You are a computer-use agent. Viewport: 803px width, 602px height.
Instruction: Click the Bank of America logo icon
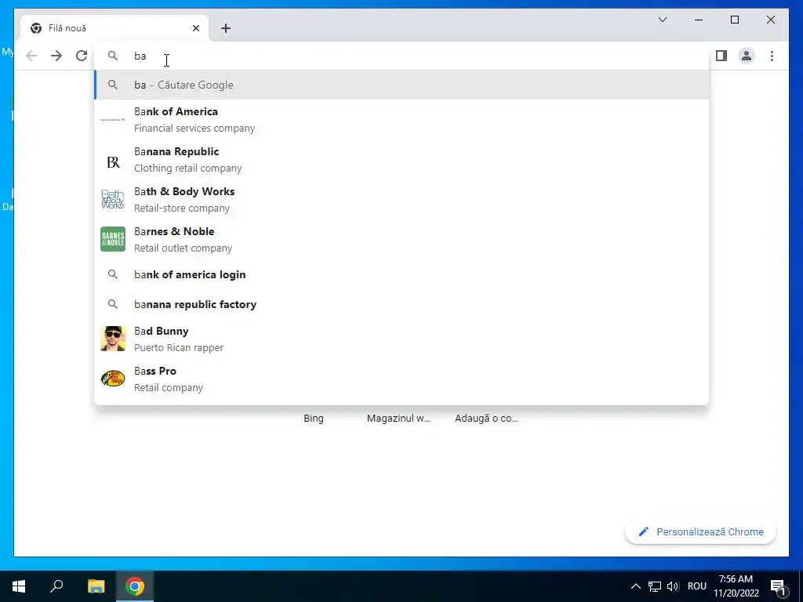click(113, 119)
